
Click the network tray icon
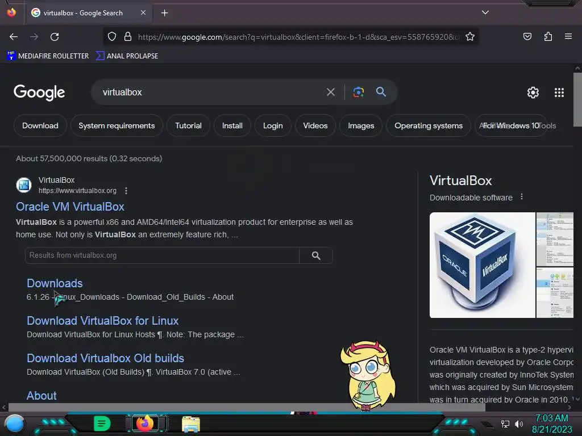505,424
